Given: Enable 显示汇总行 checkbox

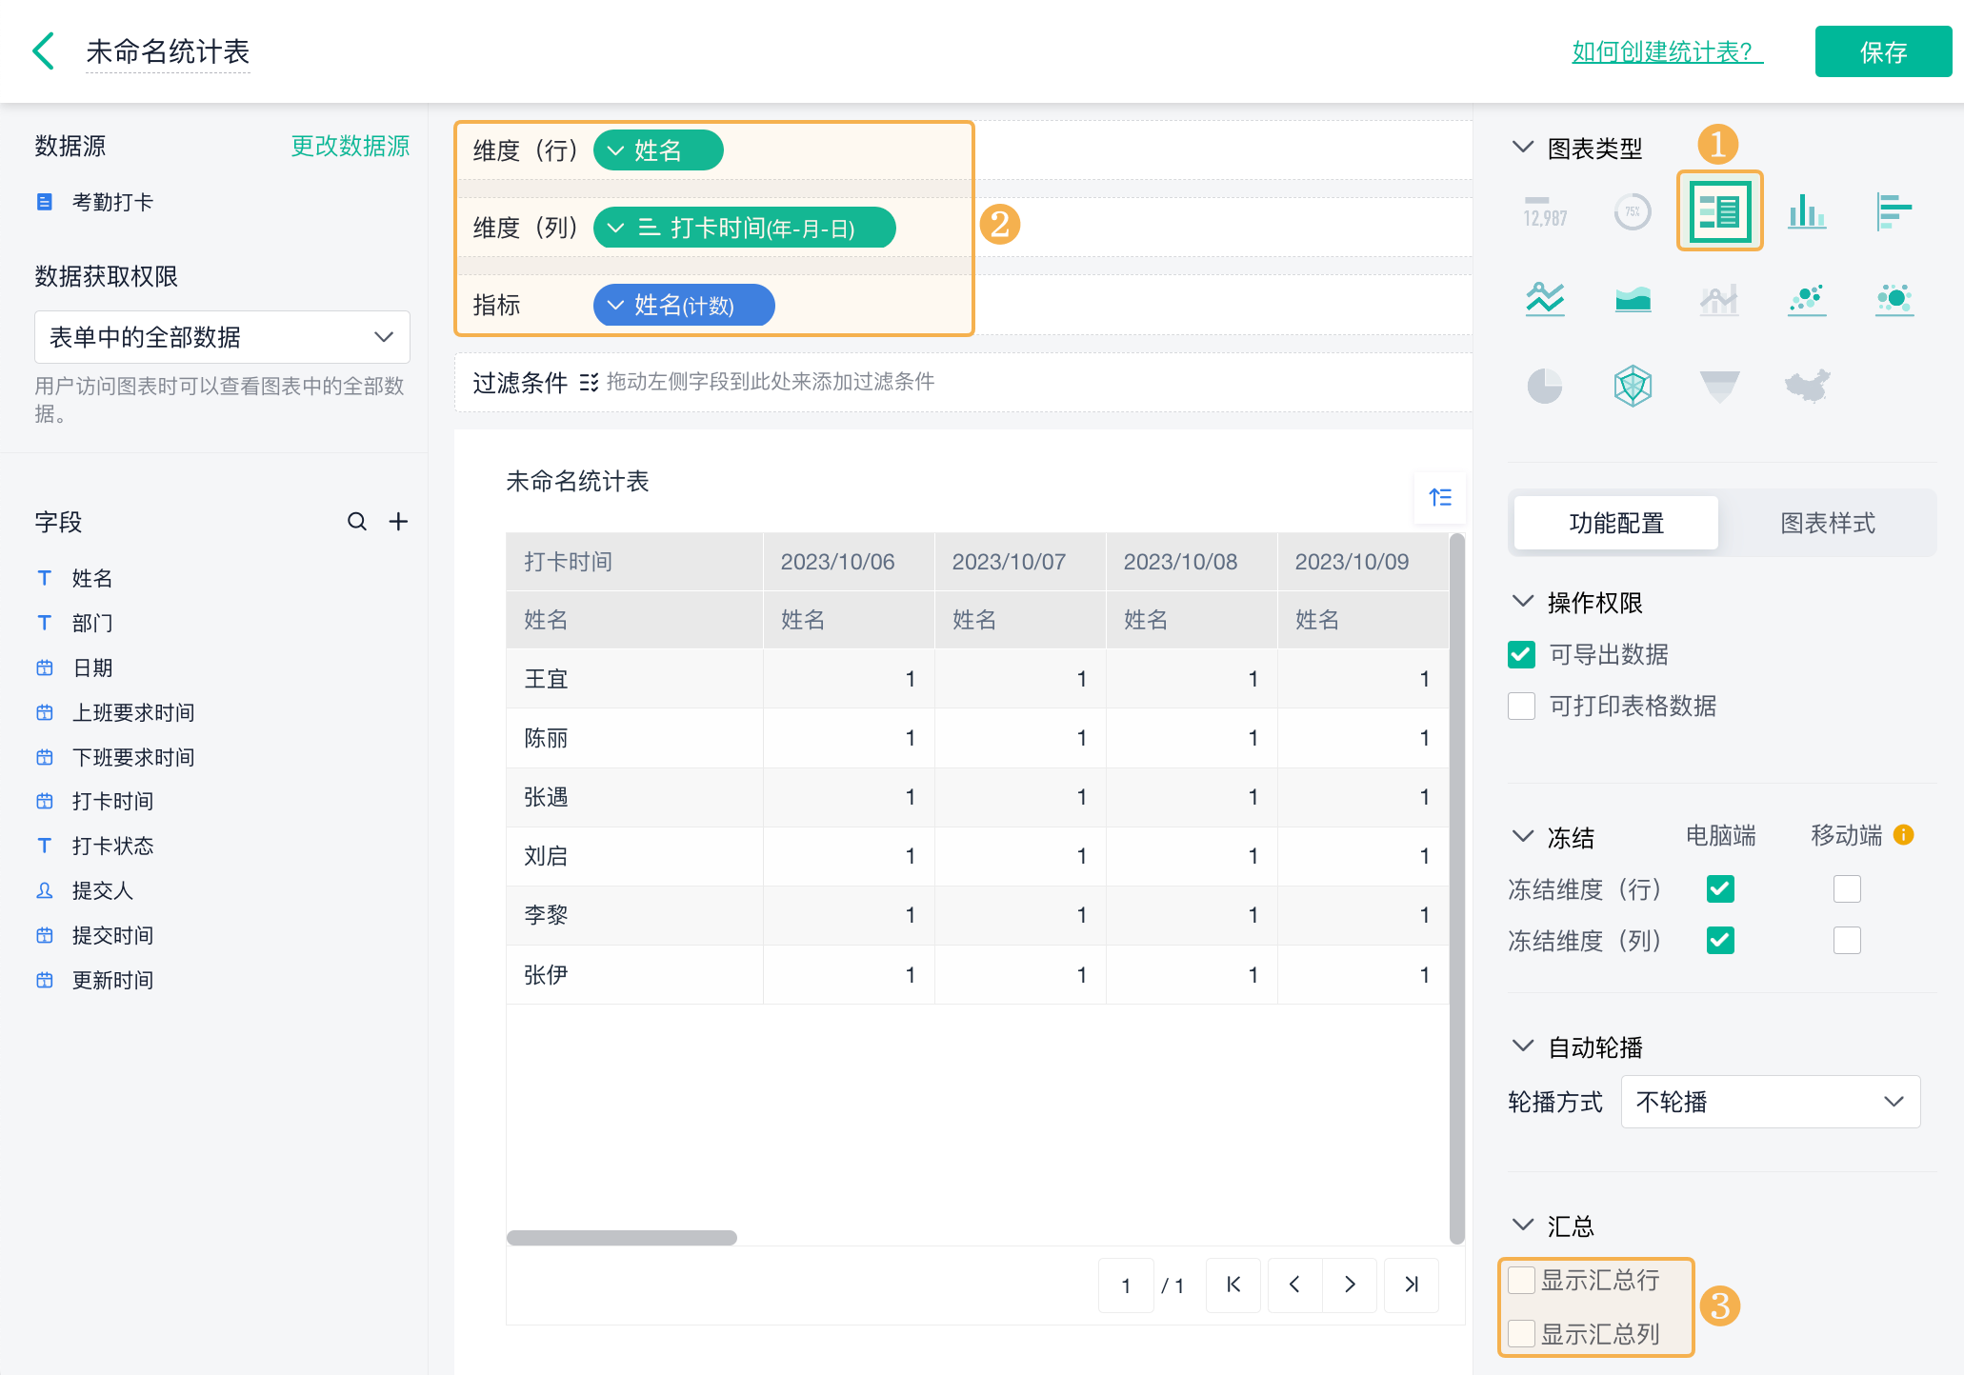Looking at the screenshot, I should (x=1521, y=1281).
